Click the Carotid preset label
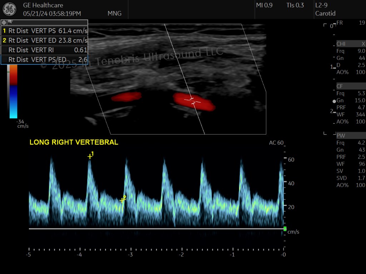 325,14
